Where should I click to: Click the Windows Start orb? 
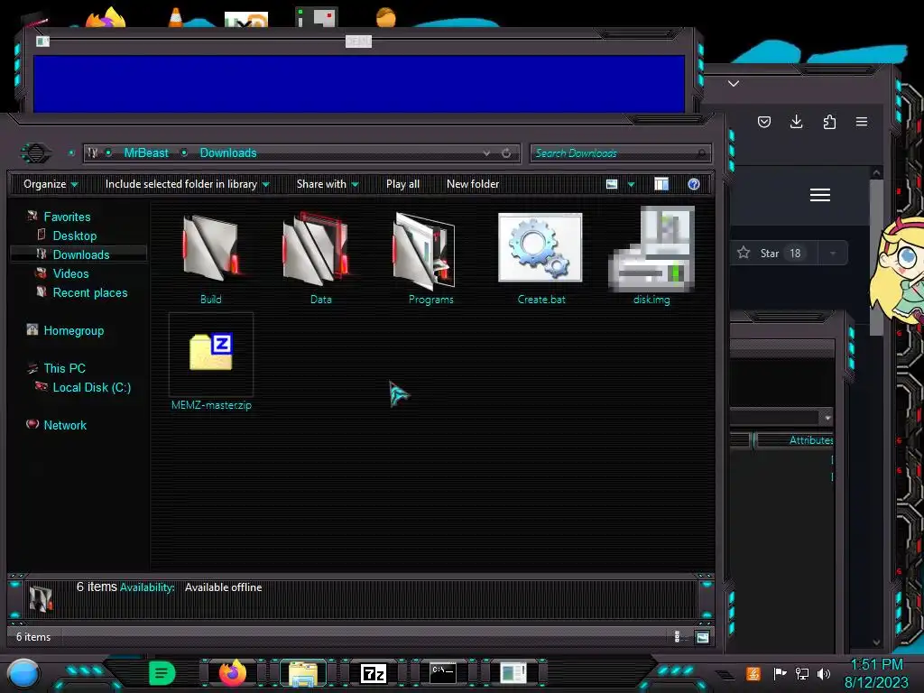click(23, 673)
